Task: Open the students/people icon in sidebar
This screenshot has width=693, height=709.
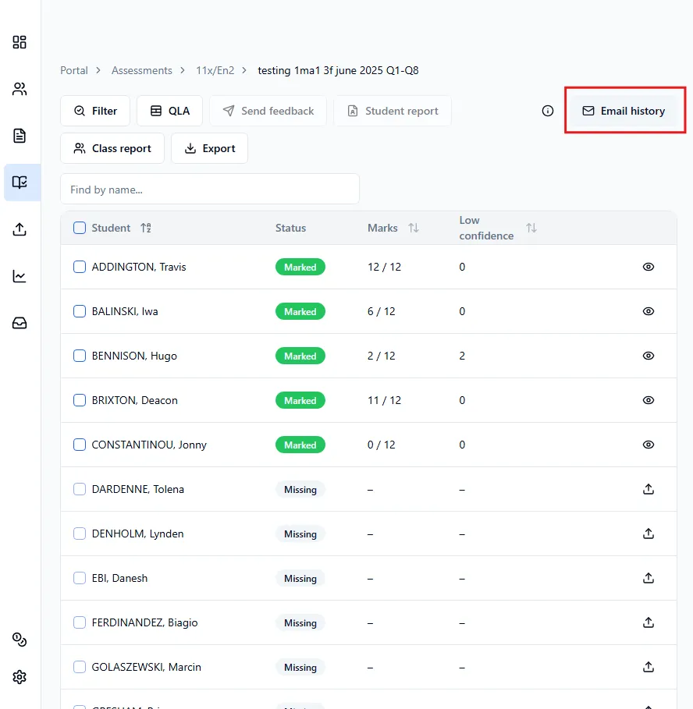Action: coord(20,89)
